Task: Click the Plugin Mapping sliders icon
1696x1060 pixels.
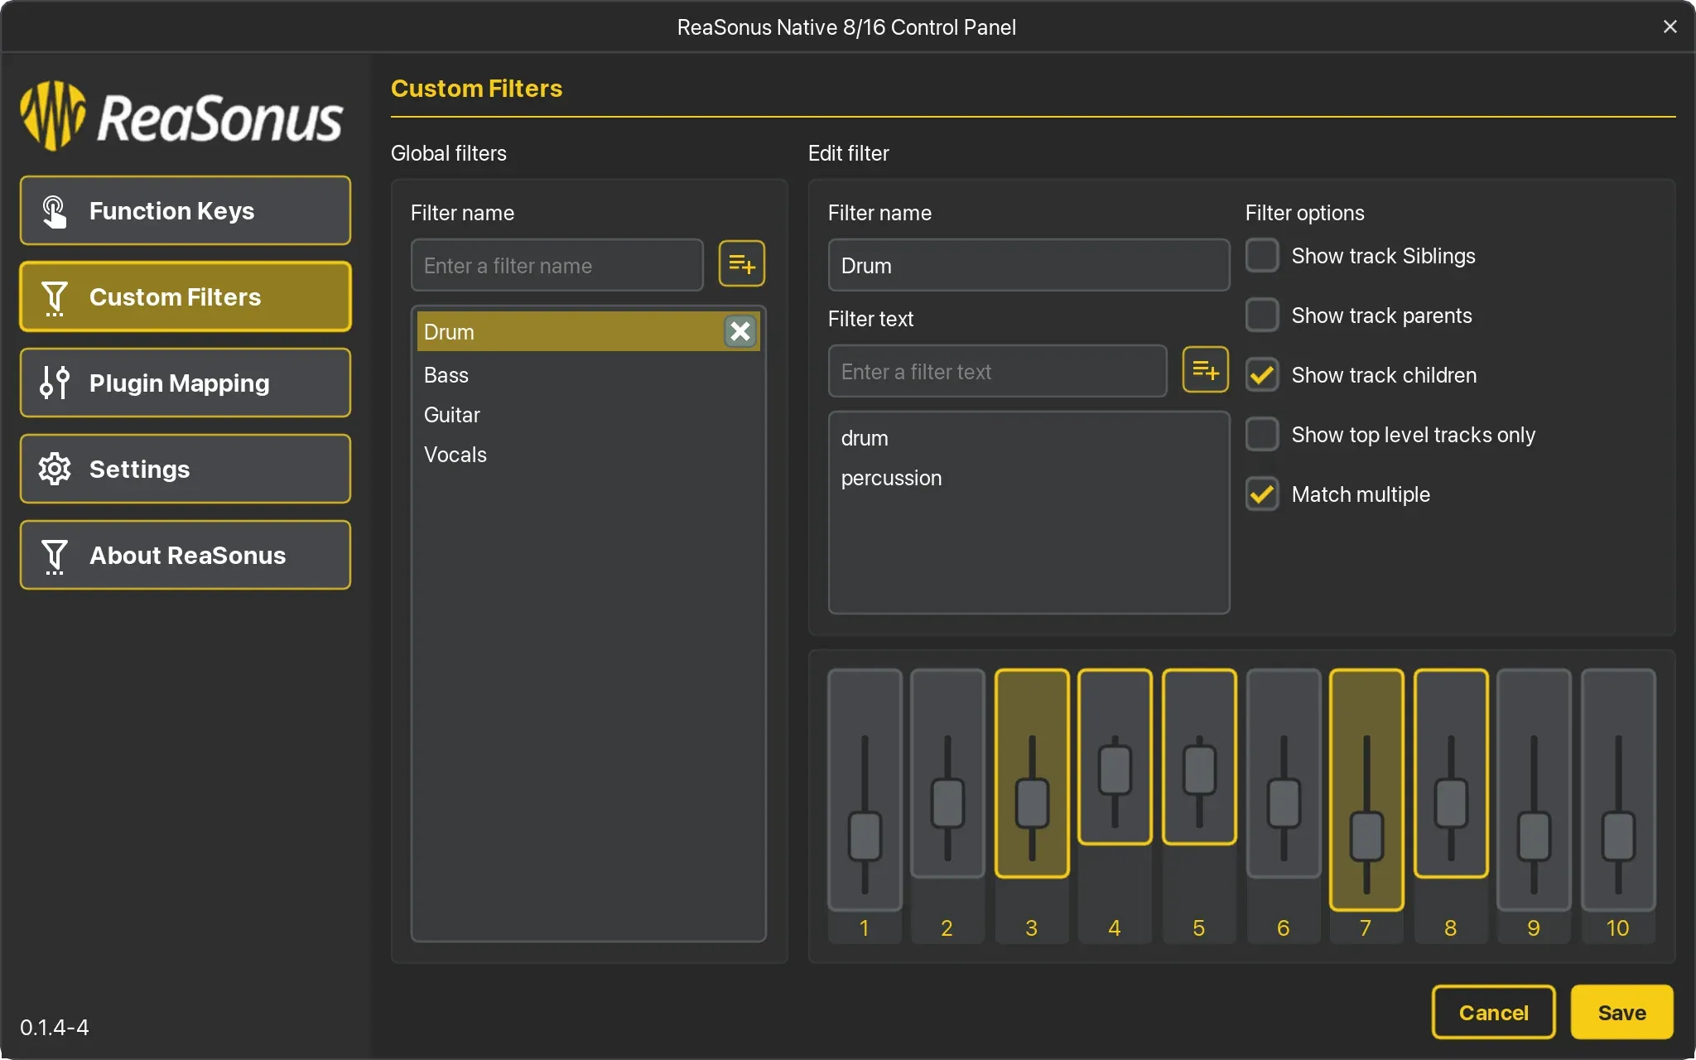Action: [55, 383]
